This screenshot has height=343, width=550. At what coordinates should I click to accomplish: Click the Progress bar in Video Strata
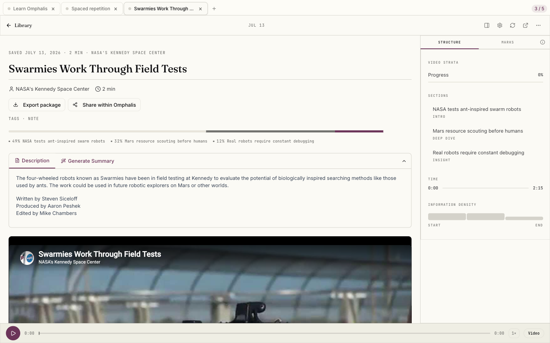point(485,82)
